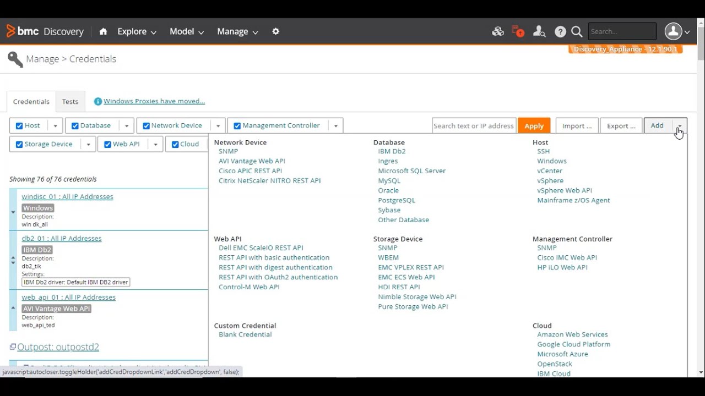
Task: Choose HP iLO Web API credential type
Action: (562, 267)
